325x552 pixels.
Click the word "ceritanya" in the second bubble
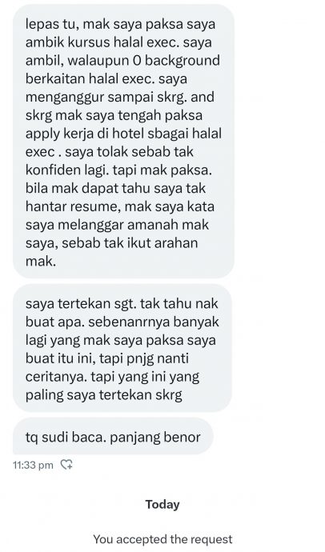pyautogui.click(x=56, y=377)
